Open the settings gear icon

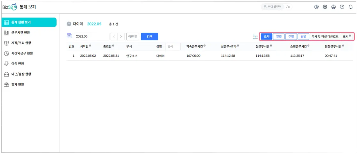coord(325,7)
